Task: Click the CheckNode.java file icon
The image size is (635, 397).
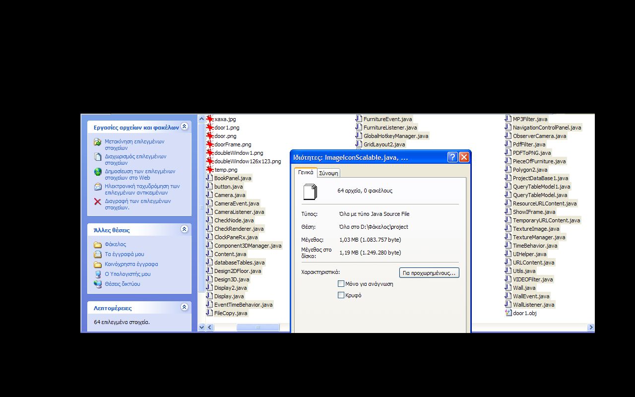Action: click(x=210, y=220)
